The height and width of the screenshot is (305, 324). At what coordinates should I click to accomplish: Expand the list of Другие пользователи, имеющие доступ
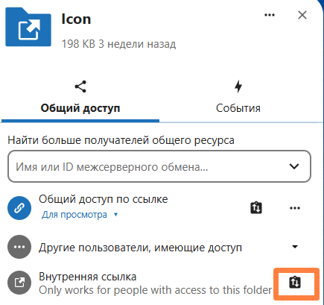coord(295,247)
